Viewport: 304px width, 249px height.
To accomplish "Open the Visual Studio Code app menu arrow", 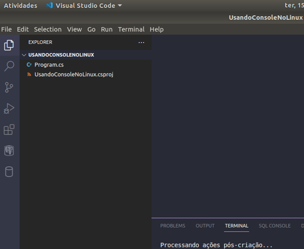I will [x=120, y=5].
